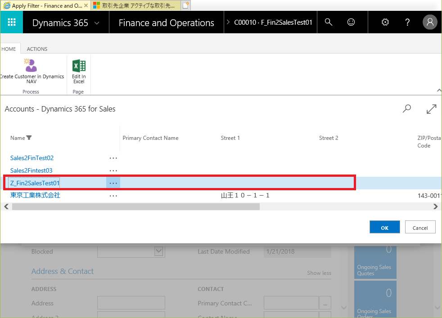Click the ZIP cell starting 143-001
The height and width of the screenshot is (318, 442).
click(429, 196)
